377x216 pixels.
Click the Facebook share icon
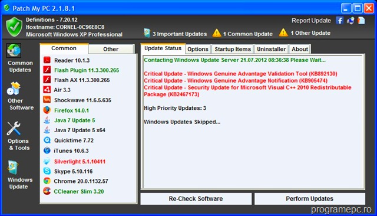pyautogui.click(x=339, y=21)
